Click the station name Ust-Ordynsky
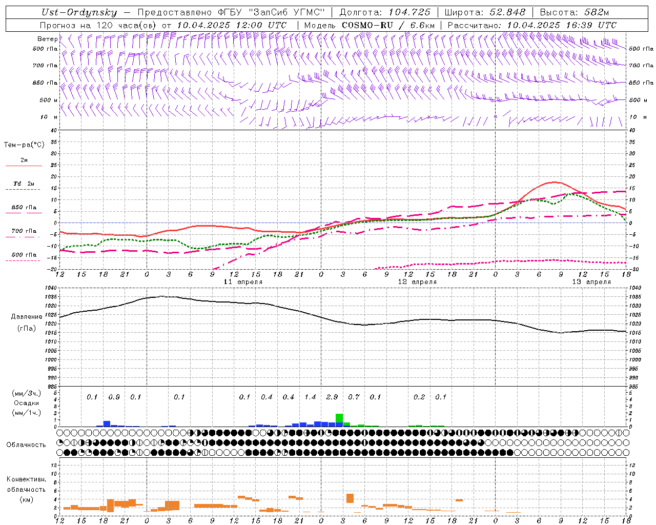The image size is (656, 525). pyautogui.click(x=79, y=12)
